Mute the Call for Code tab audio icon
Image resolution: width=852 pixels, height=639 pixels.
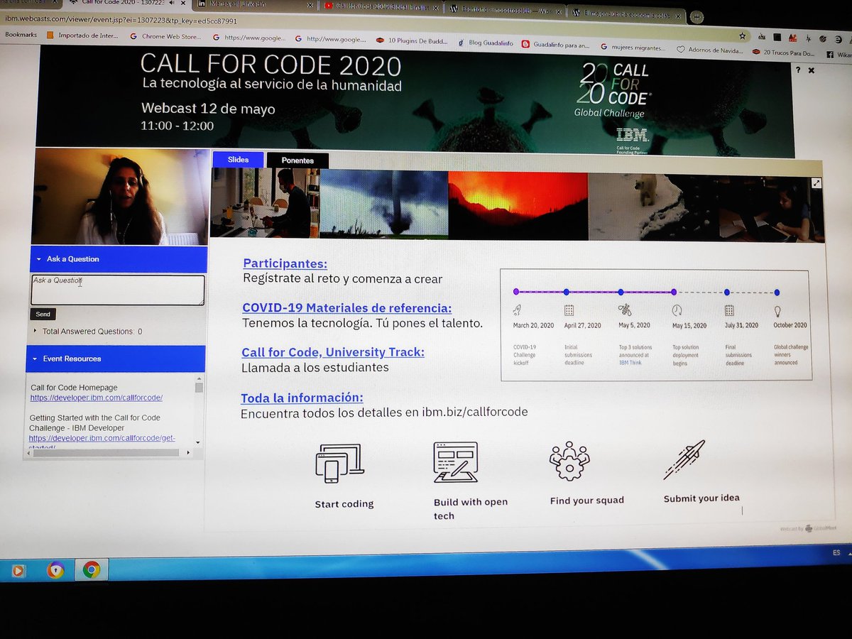[171, 4]
